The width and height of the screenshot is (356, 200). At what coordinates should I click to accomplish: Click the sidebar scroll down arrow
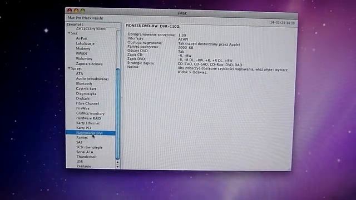tap(117, 167)
